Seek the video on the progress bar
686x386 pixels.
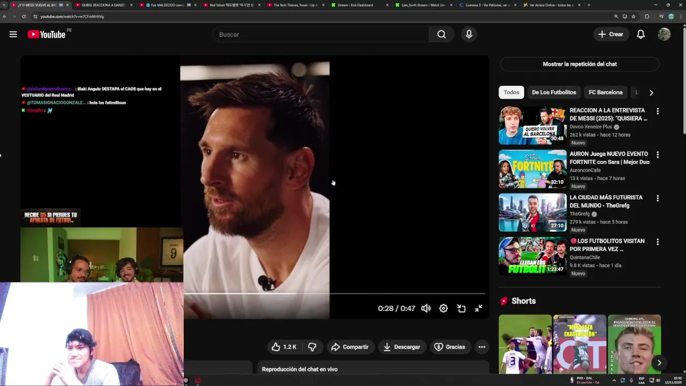[x=335, y=293]
